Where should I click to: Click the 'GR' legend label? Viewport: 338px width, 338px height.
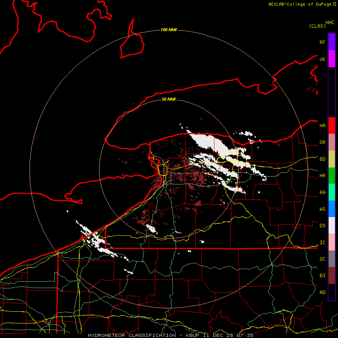tap(322, 142)
